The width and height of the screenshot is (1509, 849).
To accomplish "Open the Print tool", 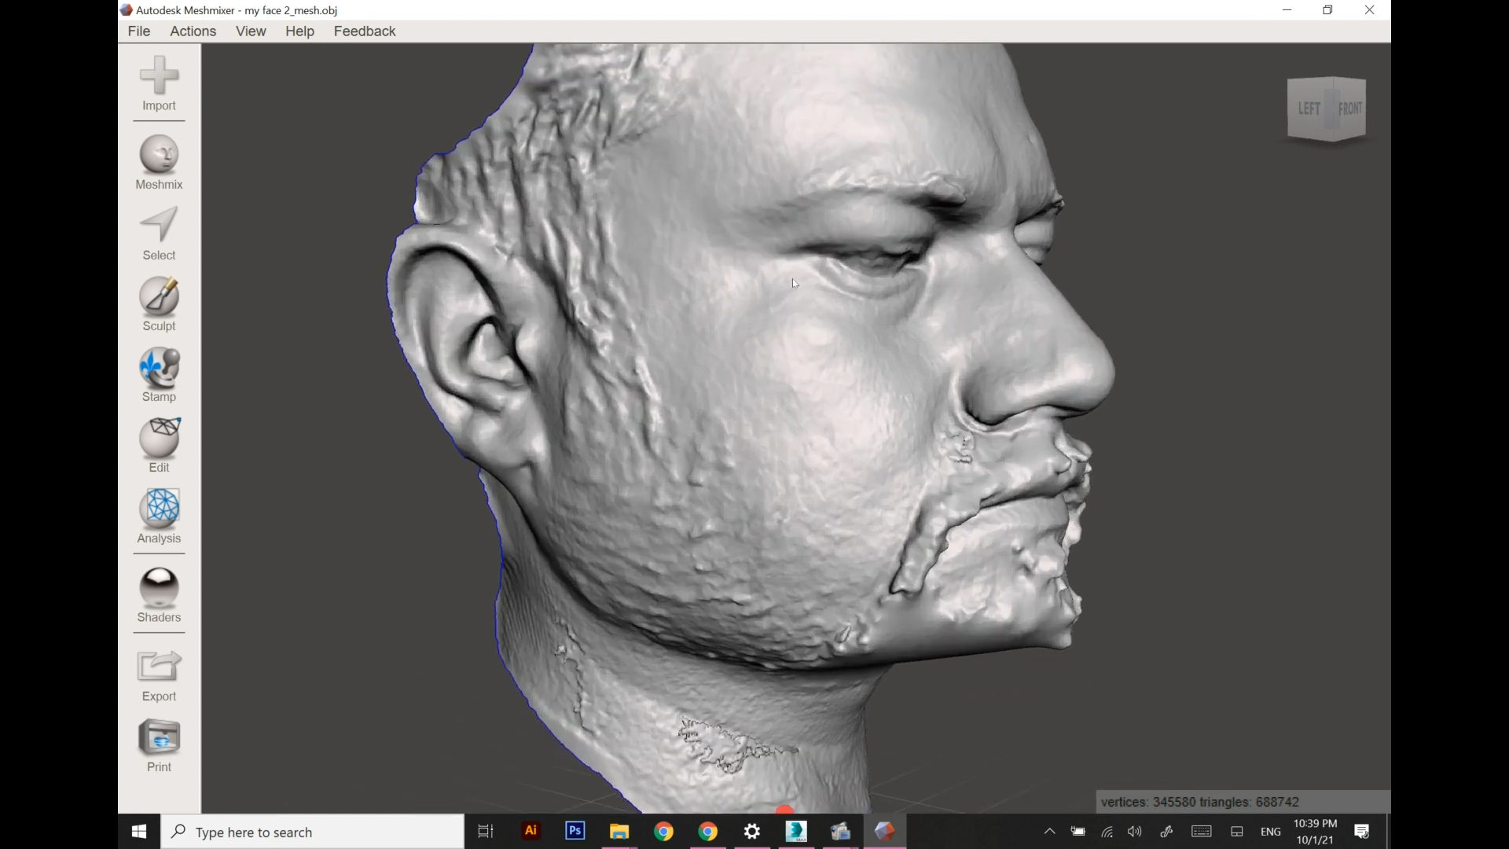I will 159,744.
